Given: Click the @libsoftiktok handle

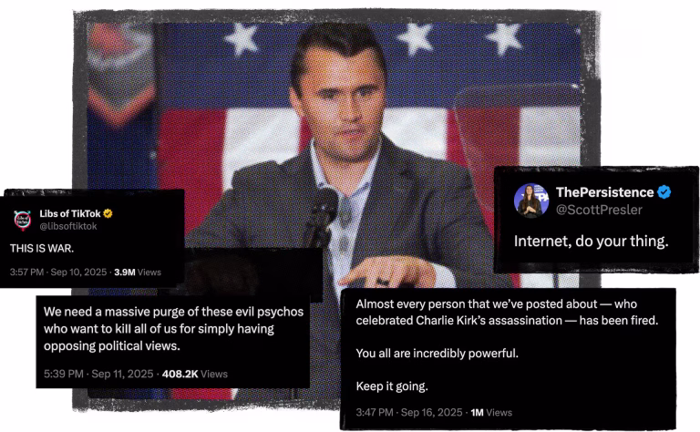Looking at the screenshot, I should click(x=71, y=226).
